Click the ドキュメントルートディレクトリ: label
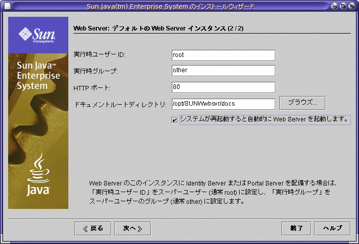 (121, 105)
